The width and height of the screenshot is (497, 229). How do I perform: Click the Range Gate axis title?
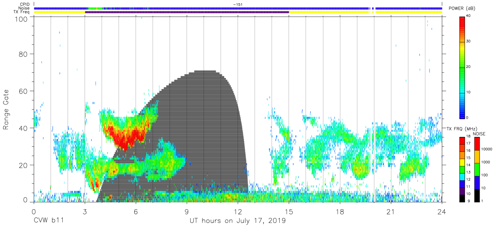click(x=6, y=110)
